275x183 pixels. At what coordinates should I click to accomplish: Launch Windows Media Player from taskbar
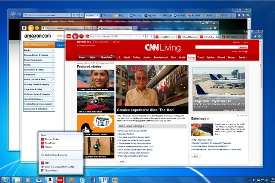click(x=27, y=180)
